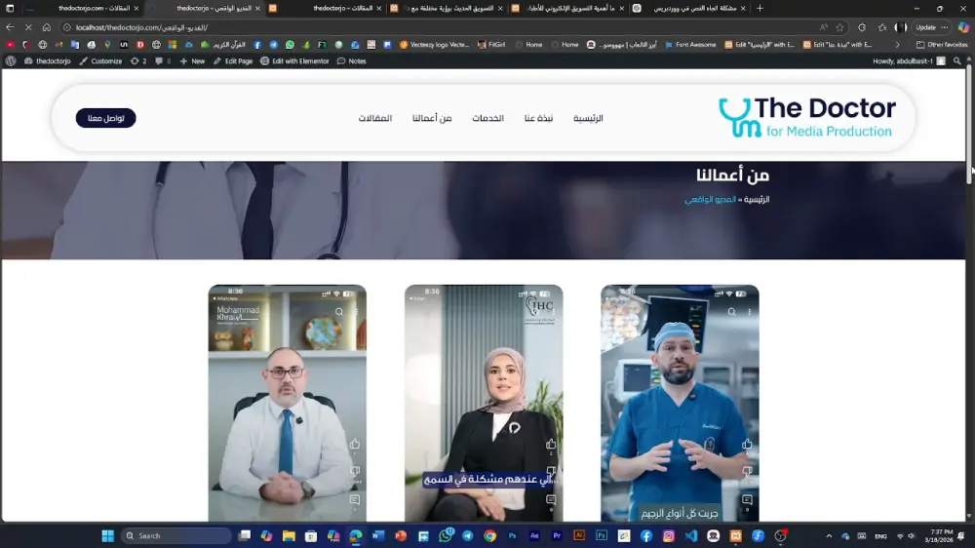Screen dimensions: 975x548
Task: Open the Copilot sidebar icon in Edge
Action: point(963,27)
